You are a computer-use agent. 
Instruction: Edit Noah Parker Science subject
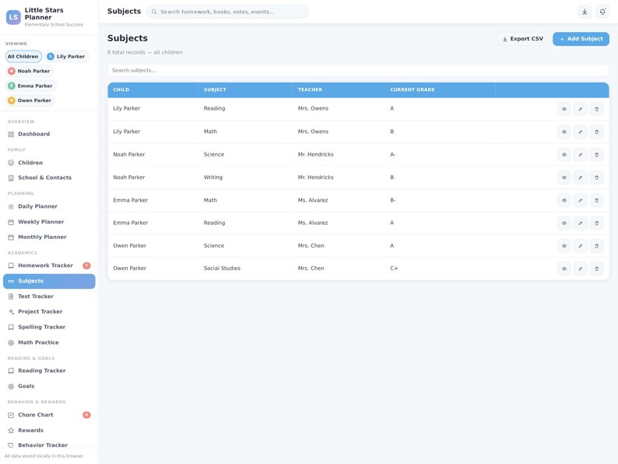coord(580,155)
